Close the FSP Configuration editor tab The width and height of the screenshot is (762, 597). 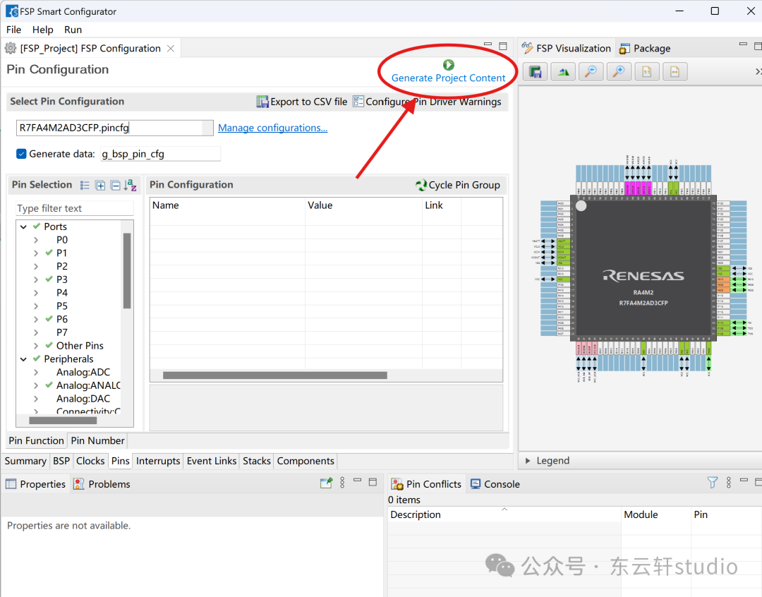pos(171,48)
